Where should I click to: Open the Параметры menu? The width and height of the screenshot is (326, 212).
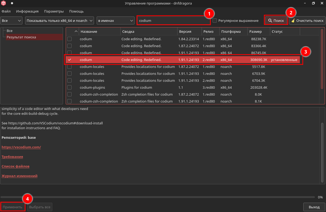(54, 11)
